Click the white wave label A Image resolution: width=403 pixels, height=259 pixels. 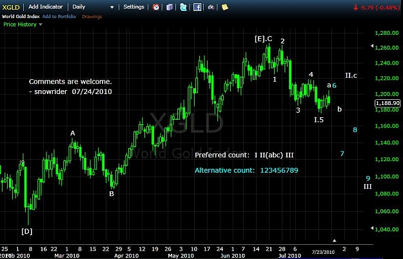pos(73,133)
